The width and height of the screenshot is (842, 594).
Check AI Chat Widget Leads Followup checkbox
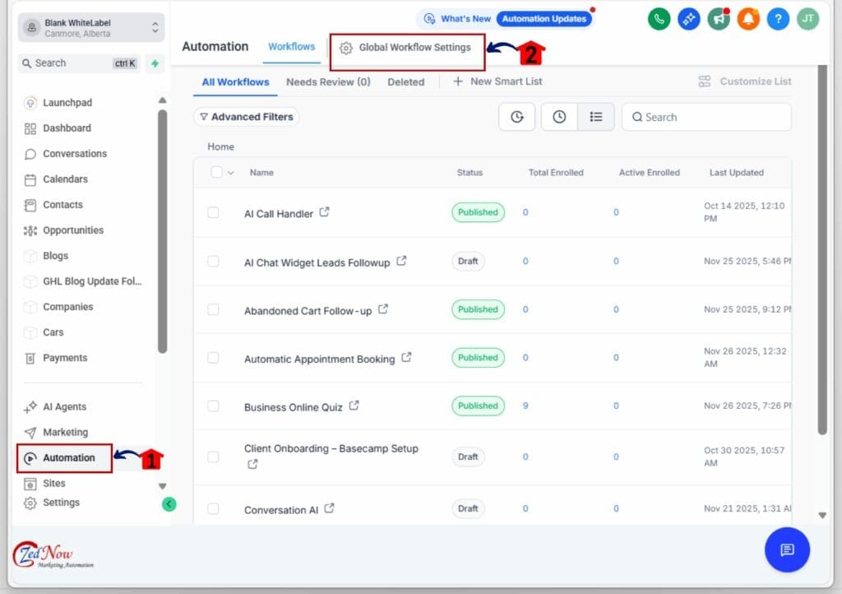[x=213, y=261]
